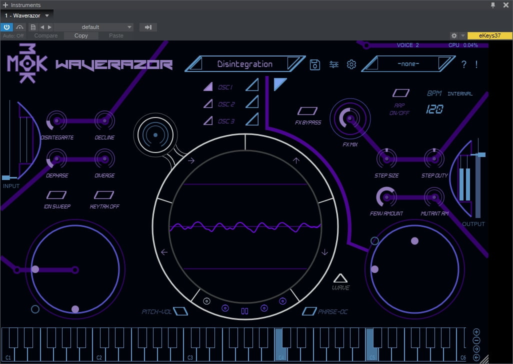Click the Compare button
This screenshot has height=364, width=513.
46,35
